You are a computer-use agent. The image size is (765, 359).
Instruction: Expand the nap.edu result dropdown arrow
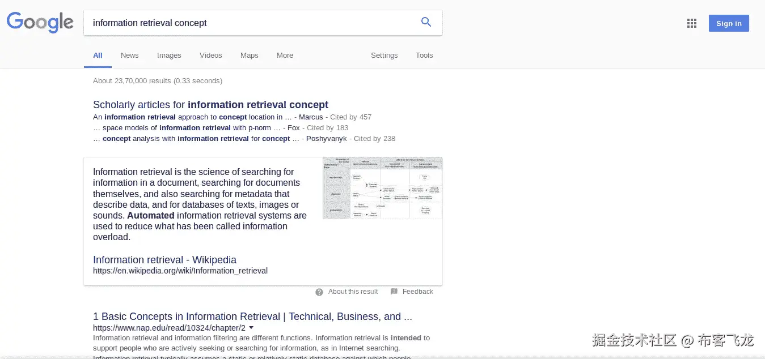[251, 328]
